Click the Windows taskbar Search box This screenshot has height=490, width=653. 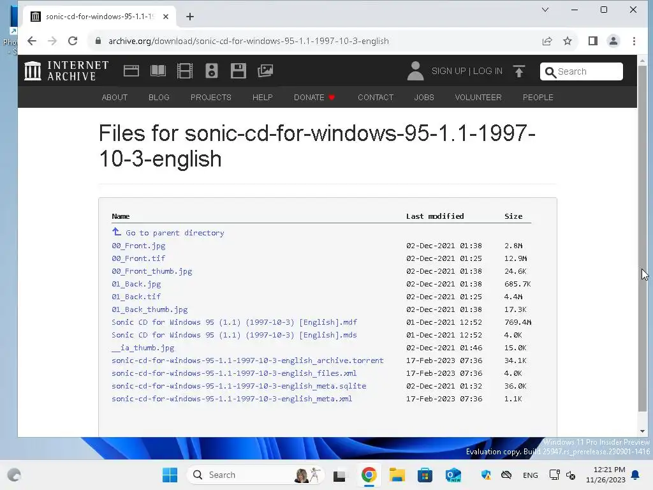tap(255, 475)
